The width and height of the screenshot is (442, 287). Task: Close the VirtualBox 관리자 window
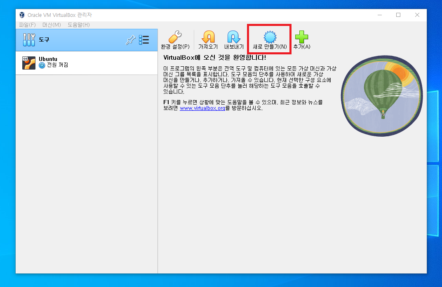[x=417, y=15]
